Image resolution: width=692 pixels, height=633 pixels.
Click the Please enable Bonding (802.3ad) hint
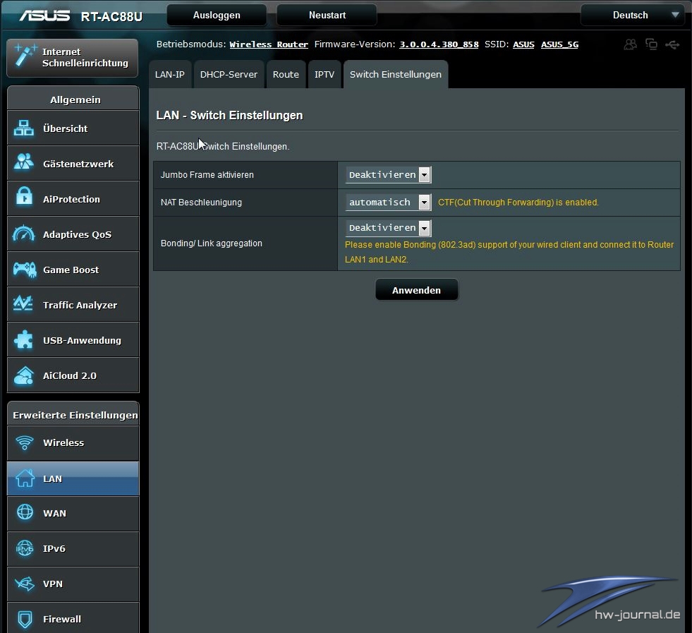pos(509,252)
